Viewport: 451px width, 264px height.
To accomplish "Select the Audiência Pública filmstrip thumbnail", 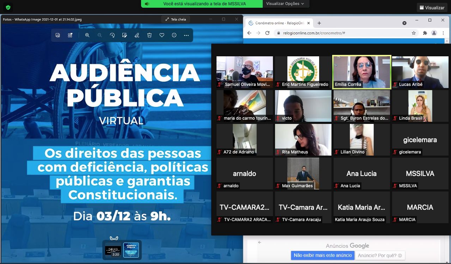I will pyautogui.click(x=131, y=250).
